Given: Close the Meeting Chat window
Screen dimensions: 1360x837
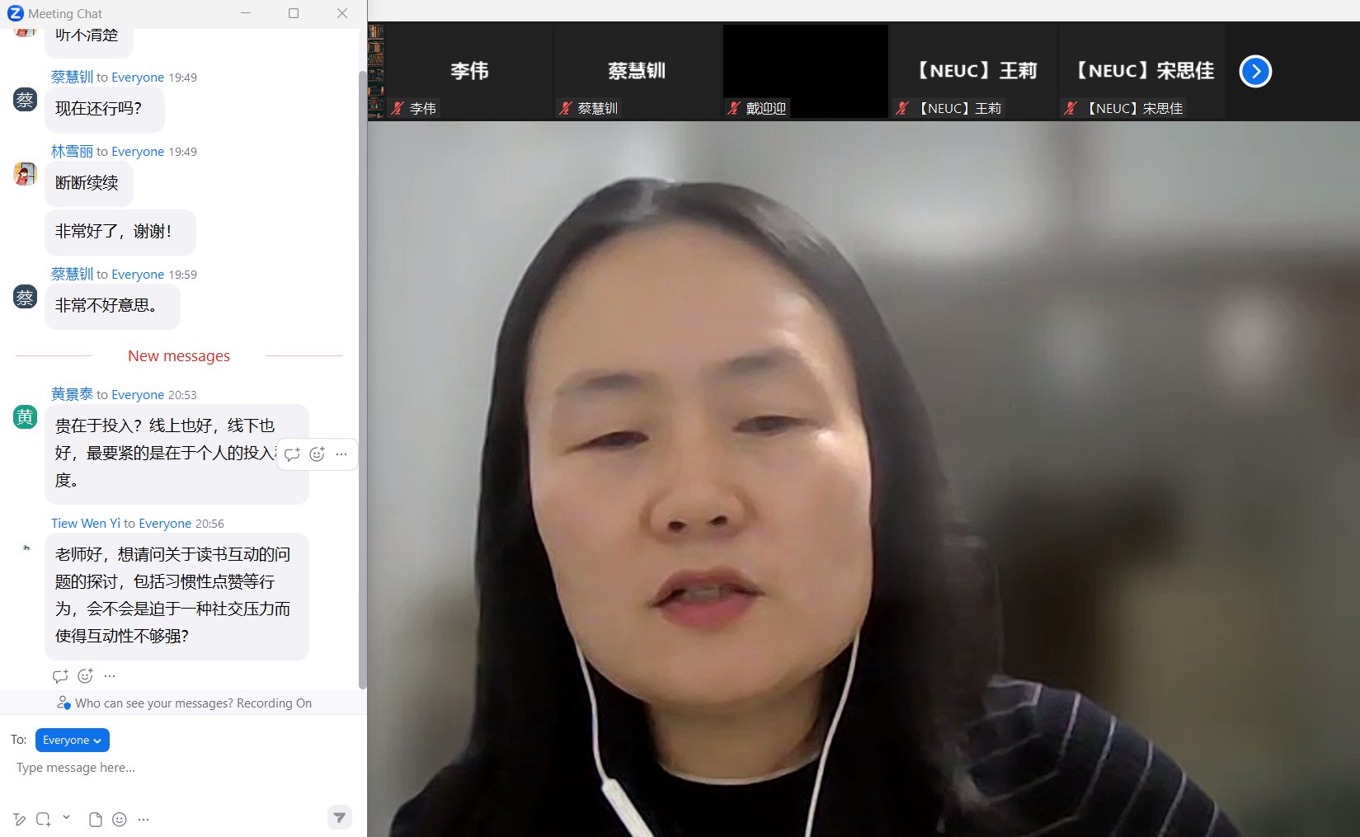Looking at the screenshot, I should coord(342,13).
